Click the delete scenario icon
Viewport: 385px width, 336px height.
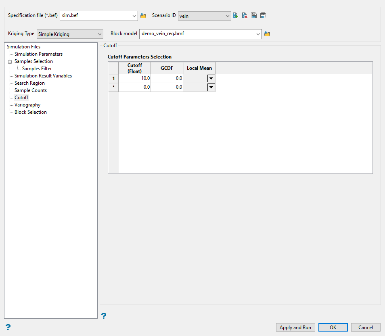click(x=244, y=16)
